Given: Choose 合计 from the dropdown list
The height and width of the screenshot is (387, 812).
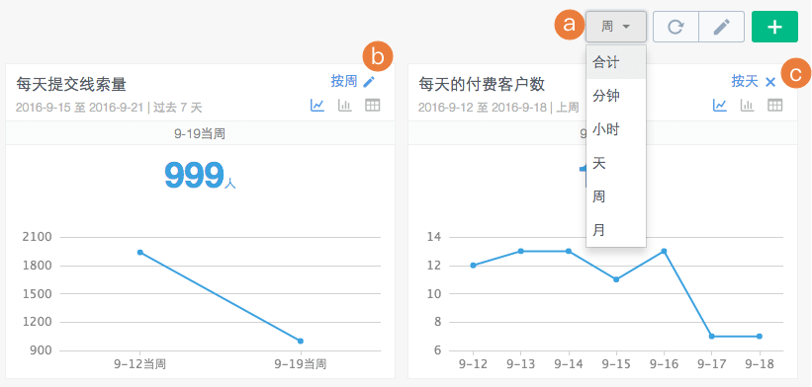Looking at the screenshot, I should (x=616, y=62).
